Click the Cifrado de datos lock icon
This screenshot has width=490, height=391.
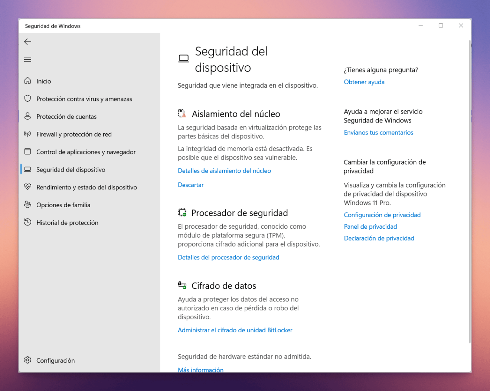click(182, 285)
